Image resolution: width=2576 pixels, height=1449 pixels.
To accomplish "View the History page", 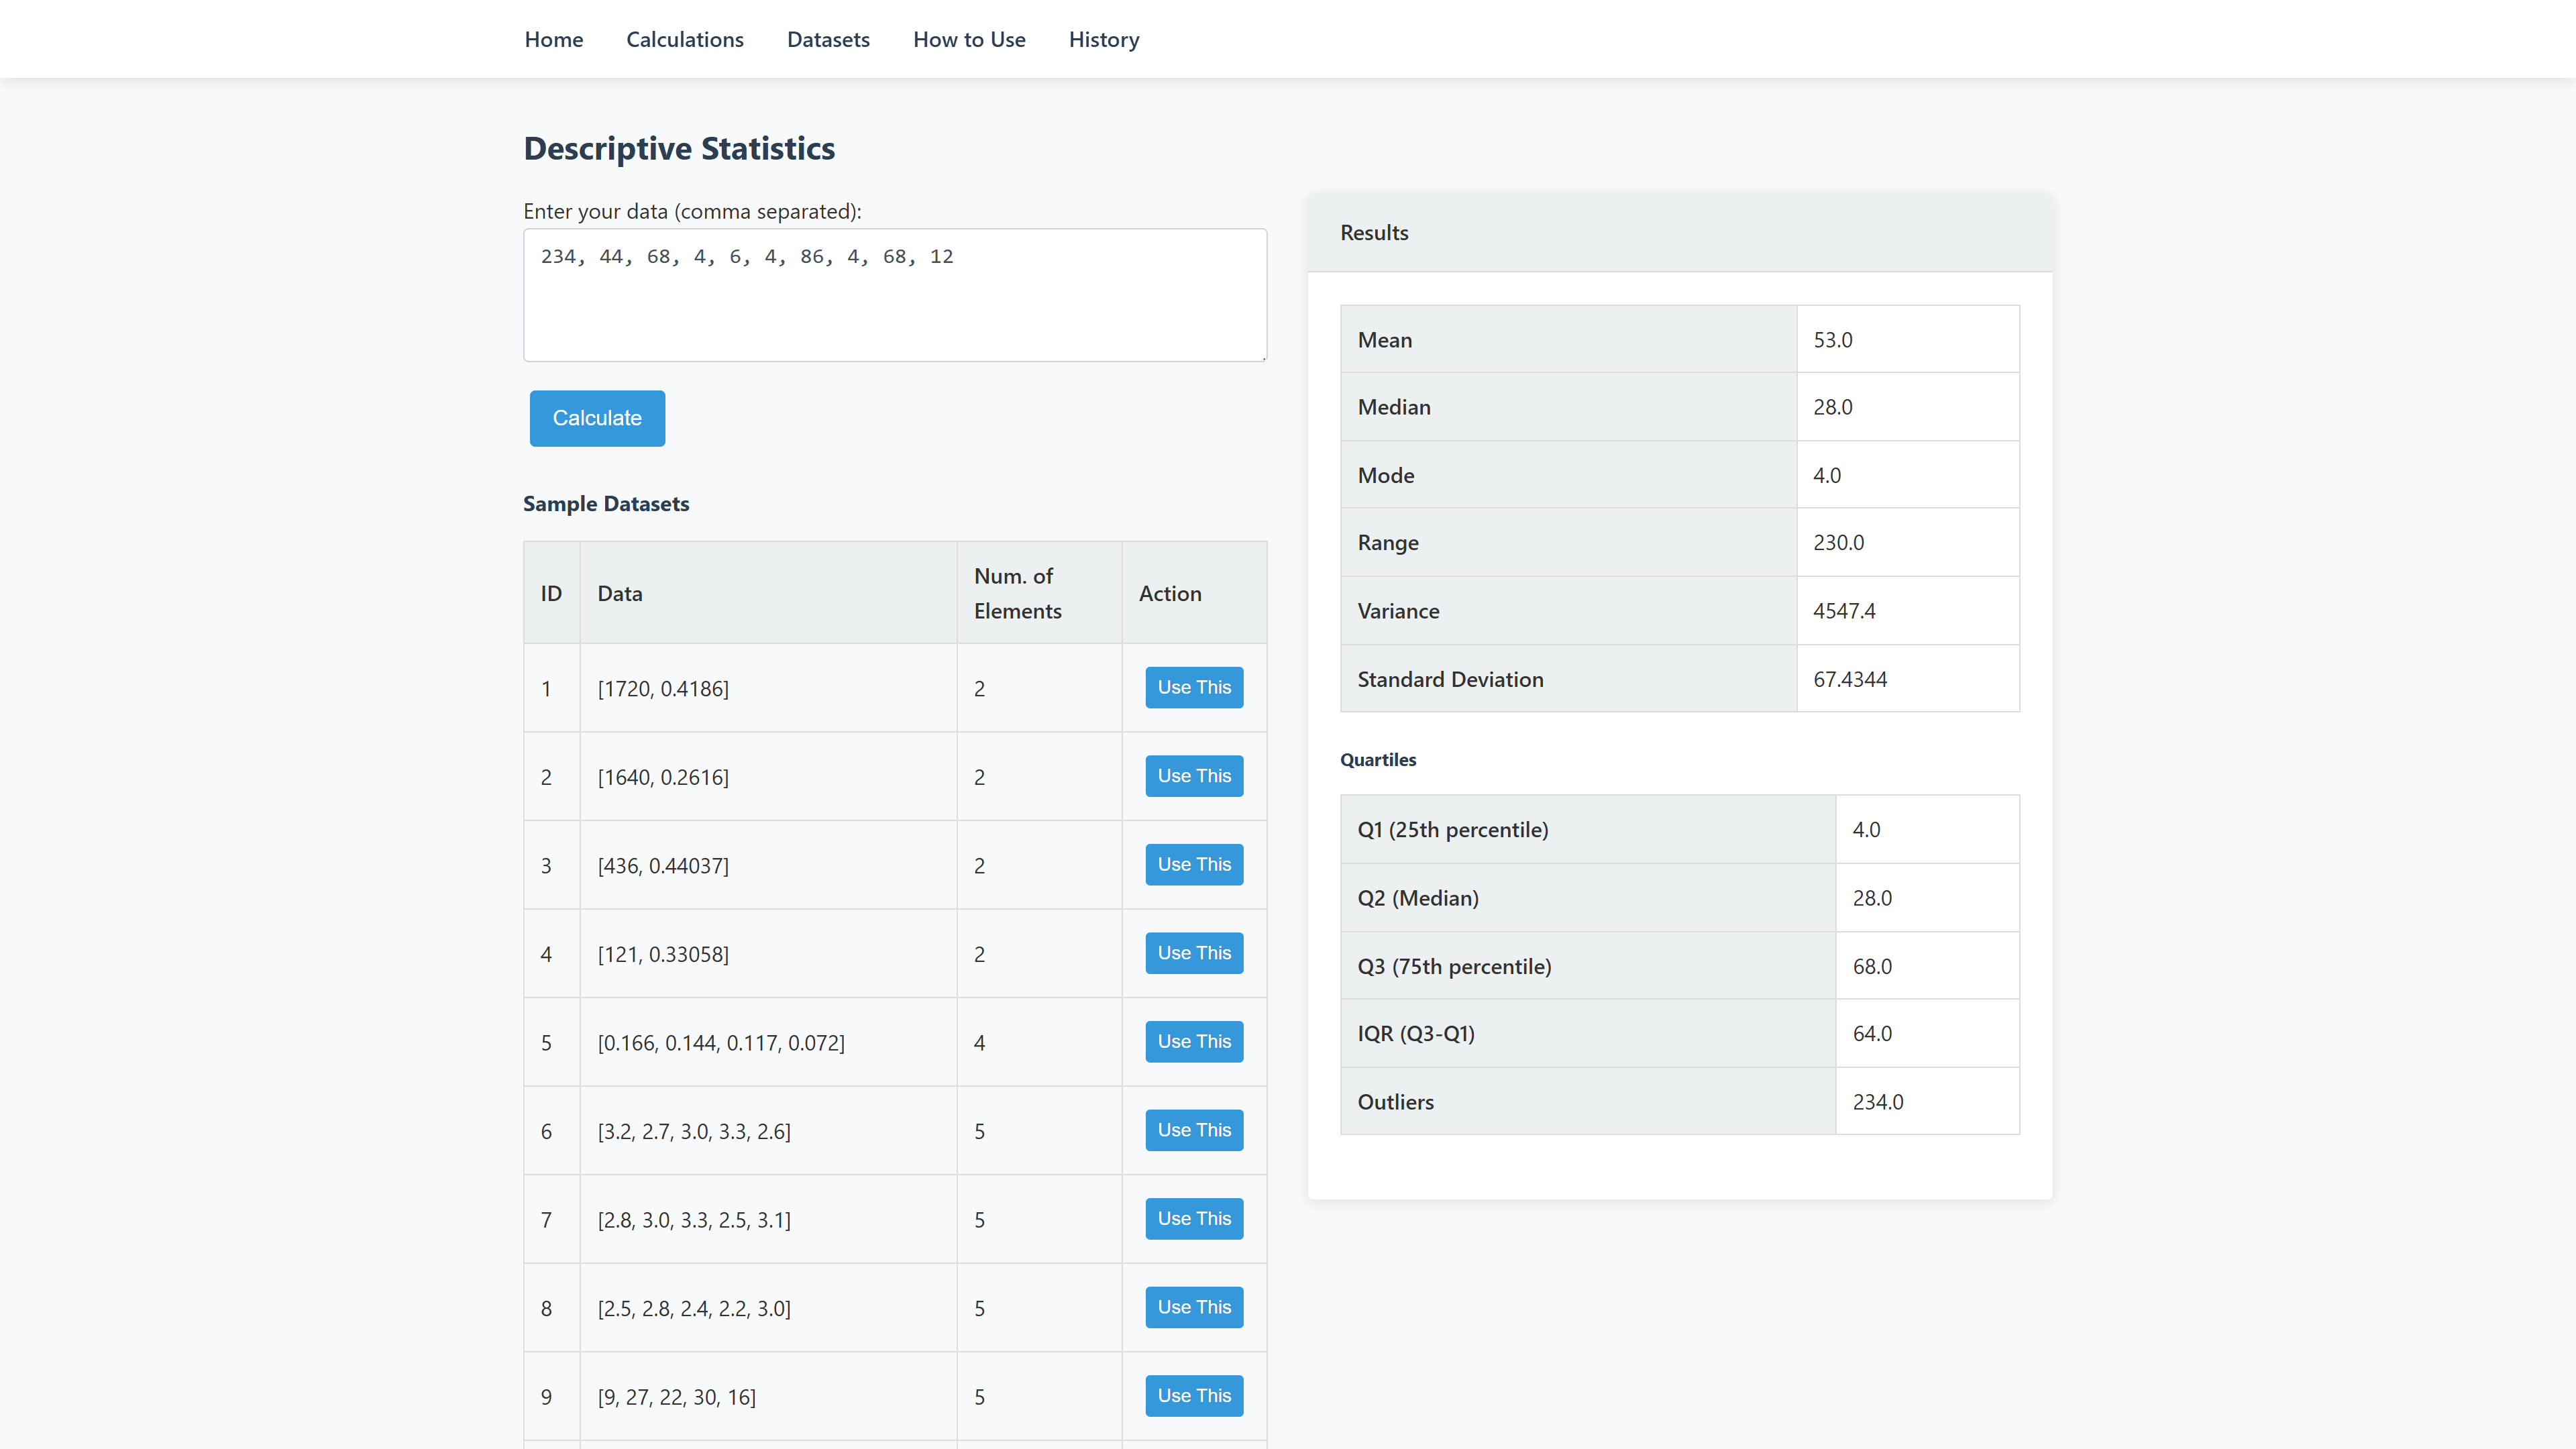I will pos(1103,39).
